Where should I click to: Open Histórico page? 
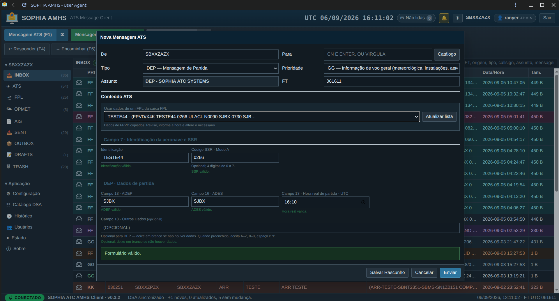tap(37, 216)
